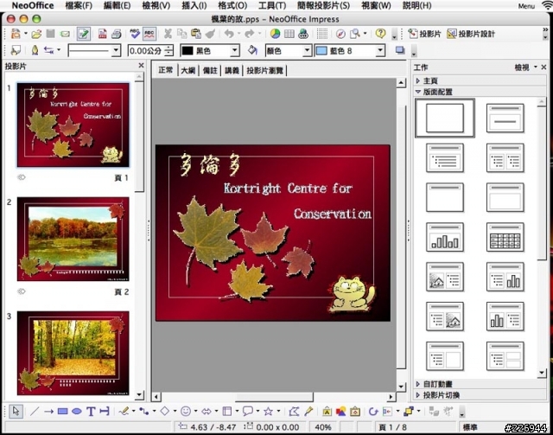This screenshot has height=435, width=553.
Task: Click the Save disk icon
Action: [50, 34]
